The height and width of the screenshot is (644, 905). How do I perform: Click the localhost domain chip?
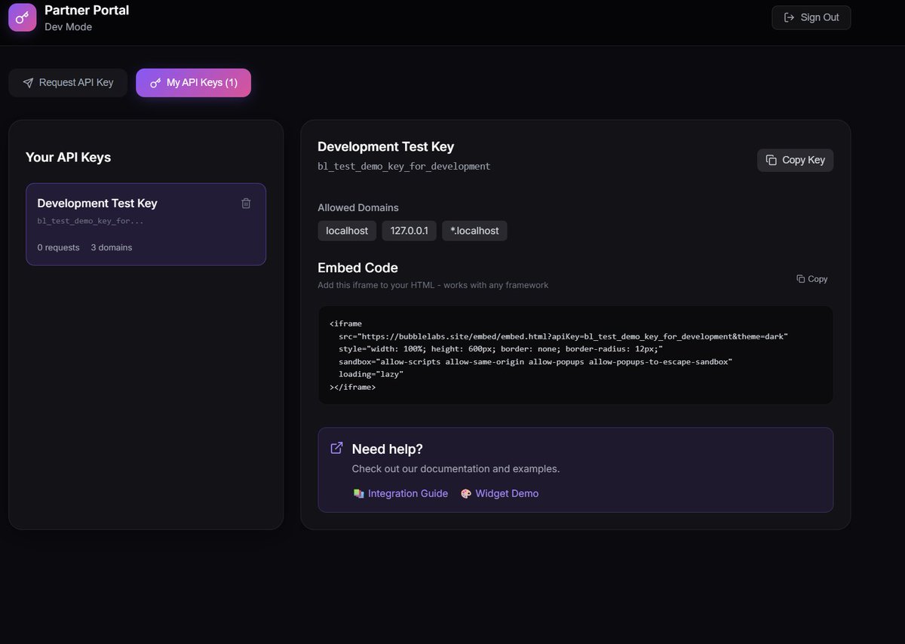pyautogui.click(x=347, y=231)
